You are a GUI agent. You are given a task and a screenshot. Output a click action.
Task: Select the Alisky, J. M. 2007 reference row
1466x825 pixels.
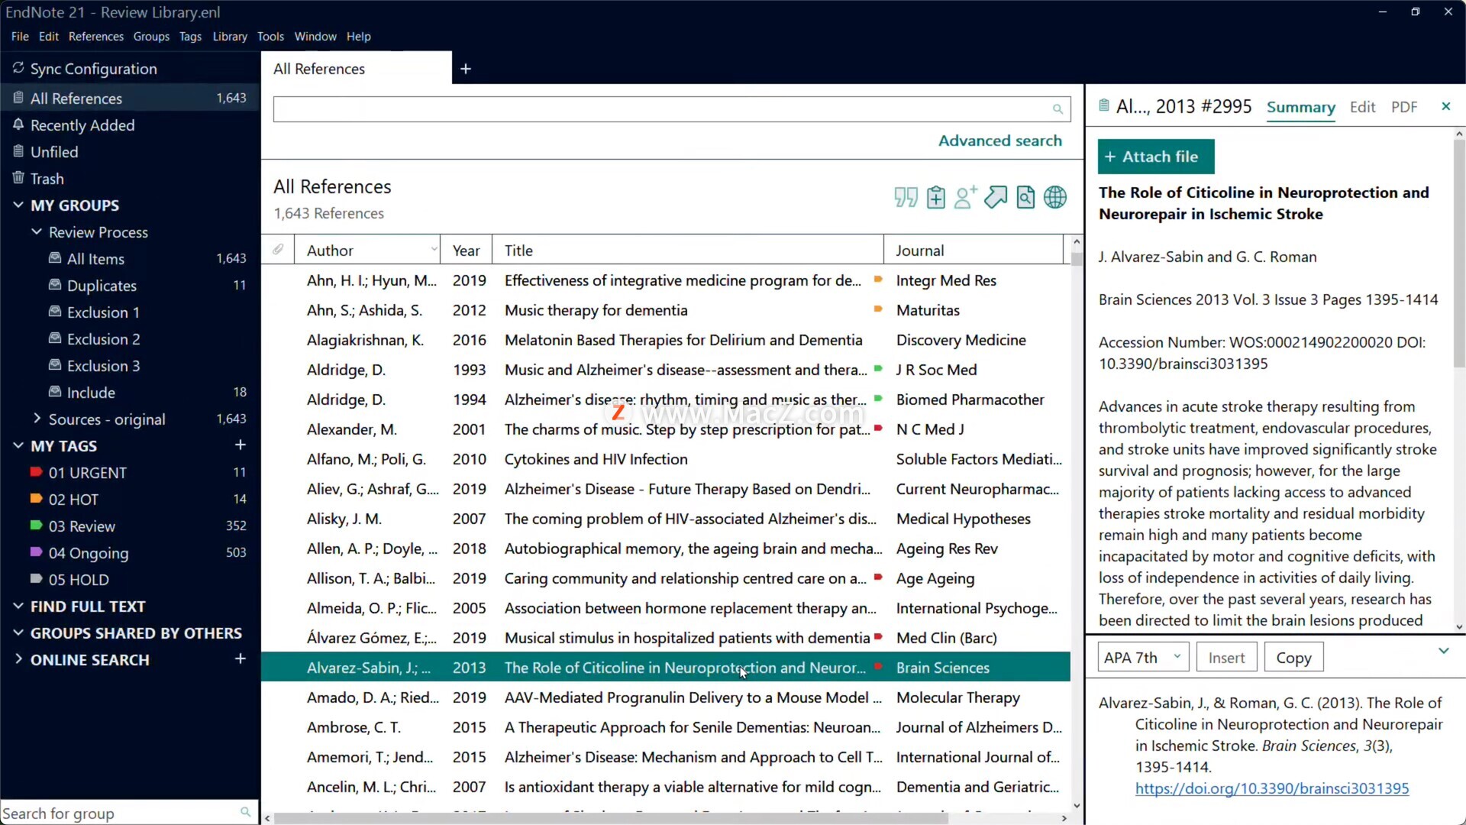tap(666, 519)
